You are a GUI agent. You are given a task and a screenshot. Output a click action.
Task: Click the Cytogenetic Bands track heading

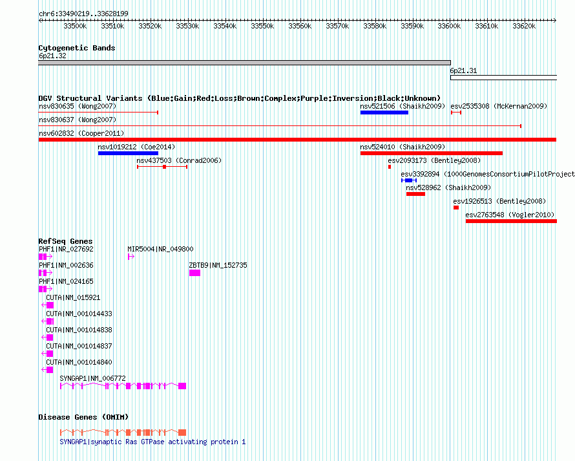click(x=77, y=48)
